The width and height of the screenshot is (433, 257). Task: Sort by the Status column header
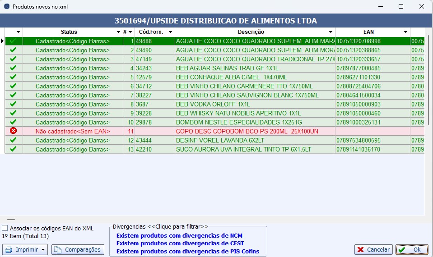point(69,32)
